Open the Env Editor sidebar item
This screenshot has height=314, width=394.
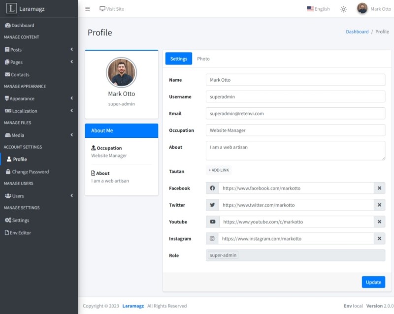pyautogui.click(x=20, y=232)
